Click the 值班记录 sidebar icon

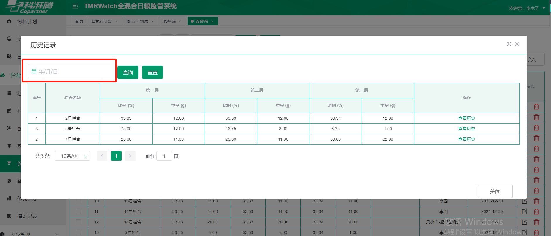[x=9, y=216]
